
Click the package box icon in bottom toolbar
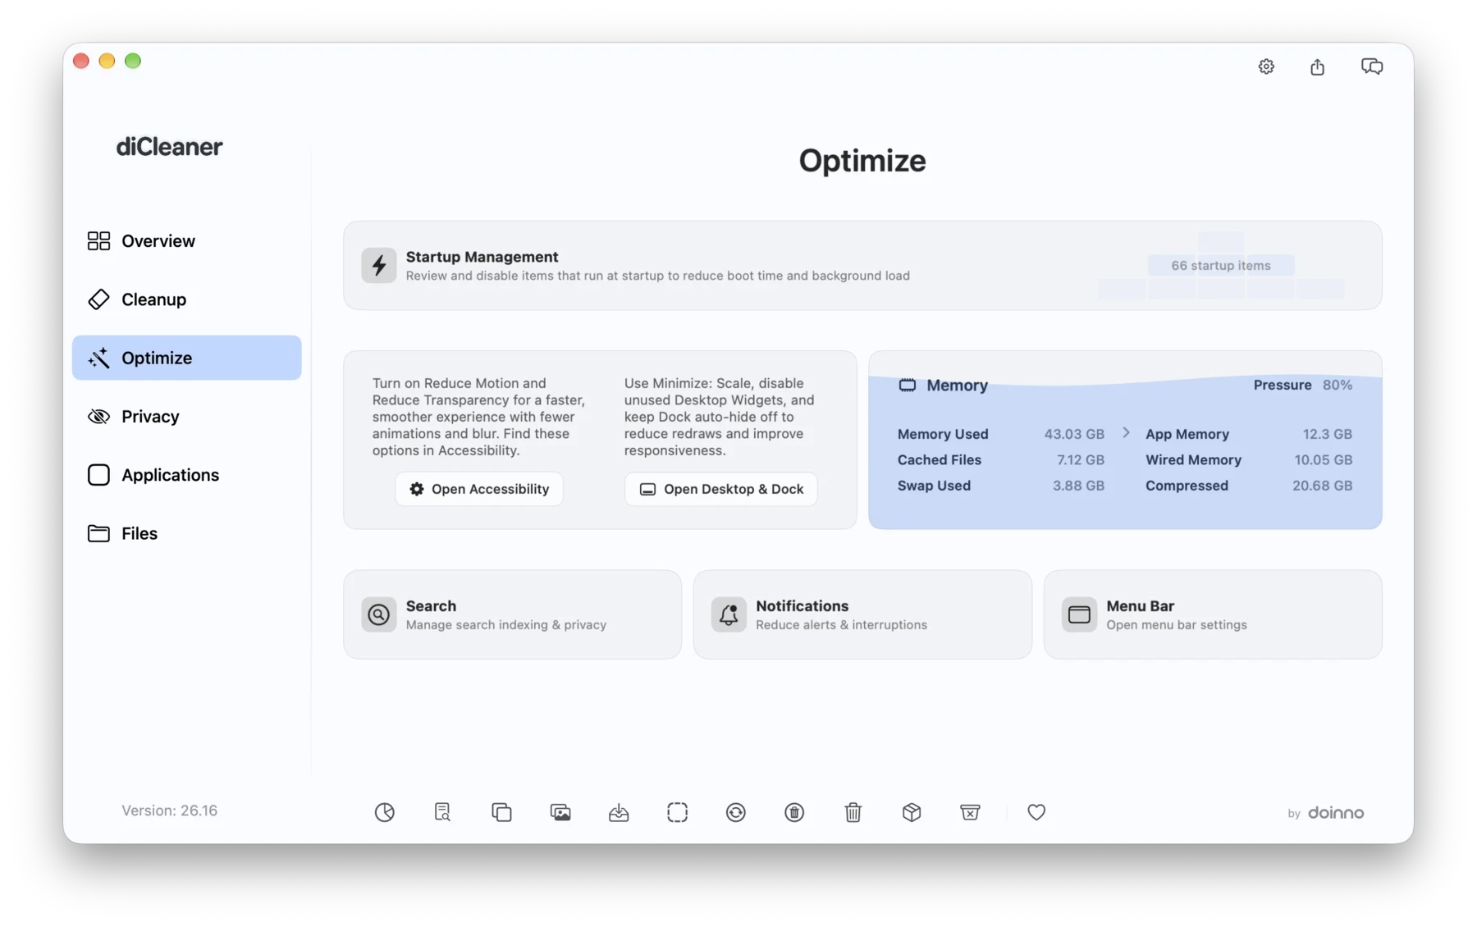click(x=912, y=812)
